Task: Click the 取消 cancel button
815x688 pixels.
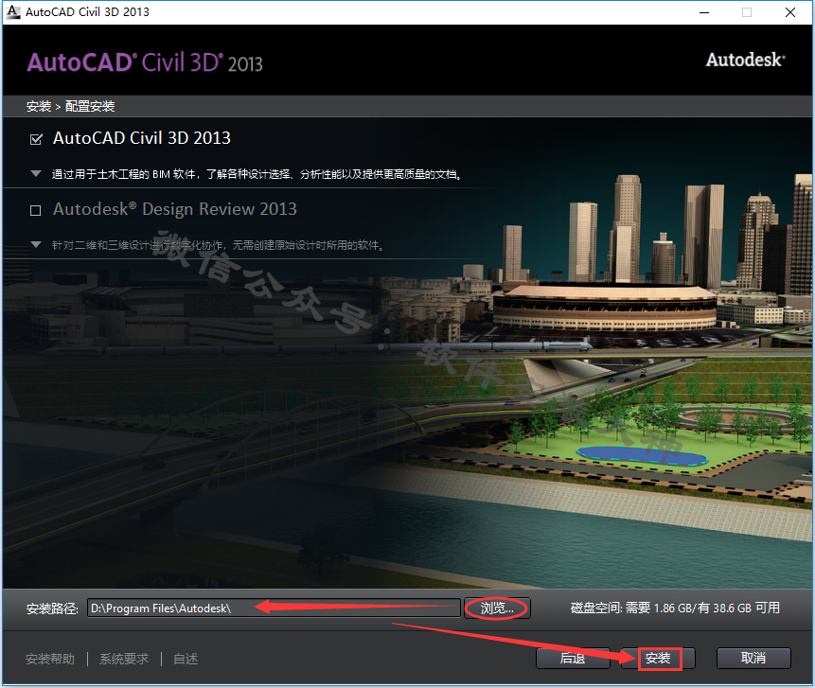Action: point(753,659)
